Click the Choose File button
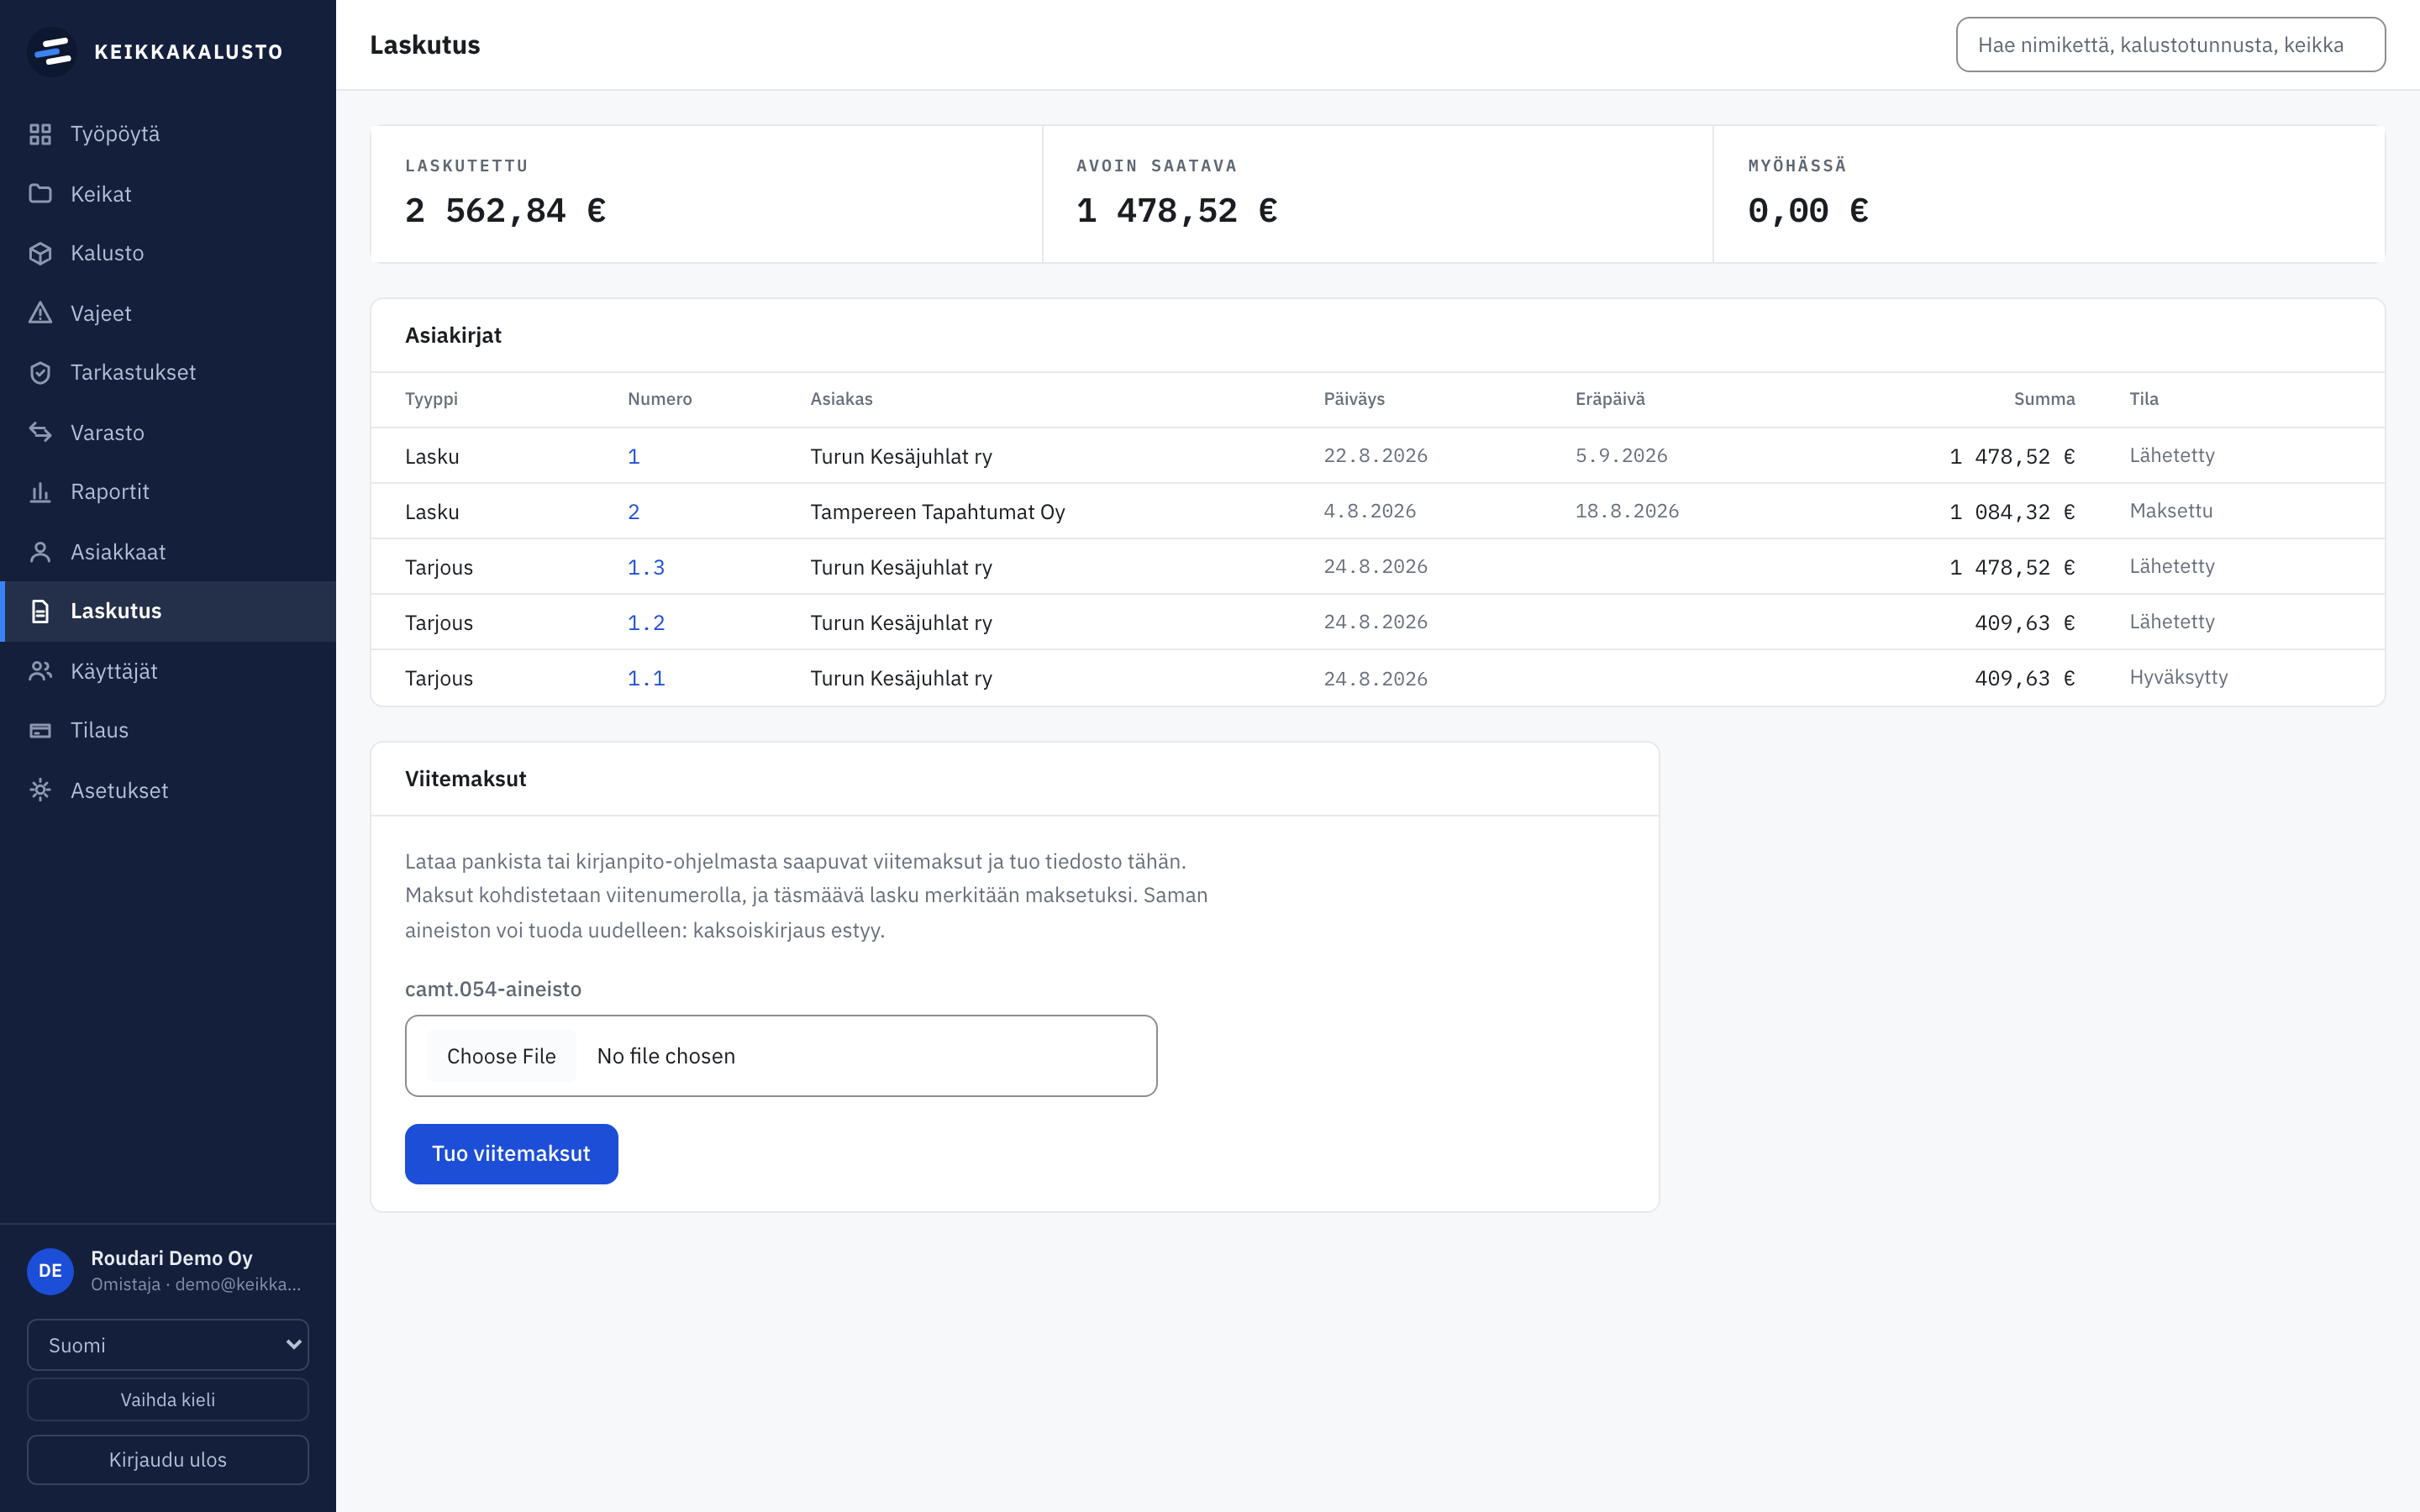This screenshot has height=1512, width=2420. [501, 1056]
